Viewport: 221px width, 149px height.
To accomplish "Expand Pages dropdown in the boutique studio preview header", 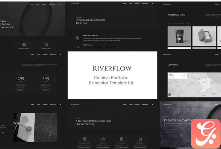I will pos(131,104).
